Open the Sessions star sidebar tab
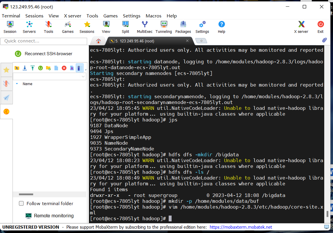This screenshot has width=333, height=233. pos(6,70)
